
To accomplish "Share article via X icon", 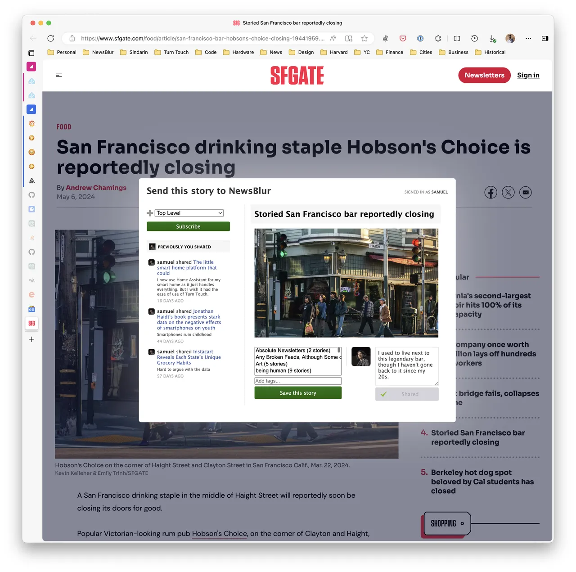I will pyautogui.click(x=508, y=193).
